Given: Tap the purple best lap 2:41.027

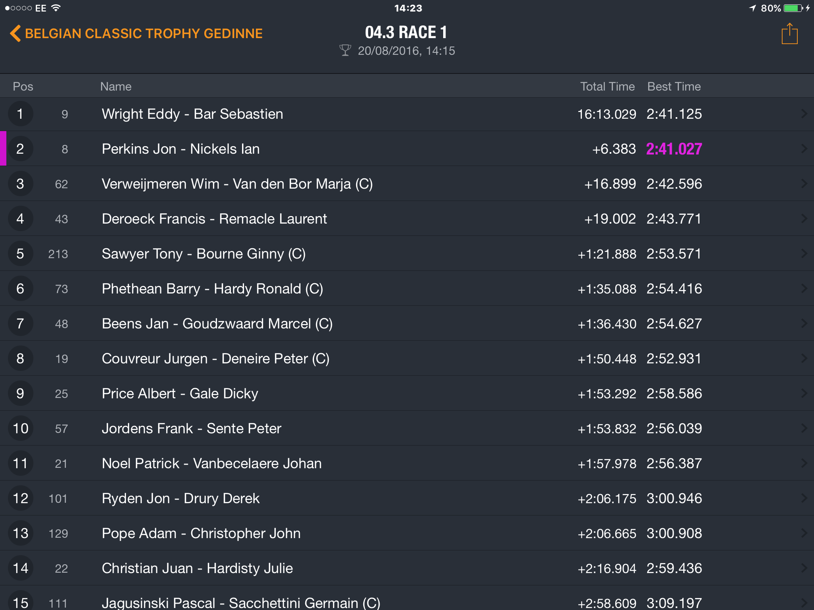Looking at the screenshot, I should pos(674,149).
